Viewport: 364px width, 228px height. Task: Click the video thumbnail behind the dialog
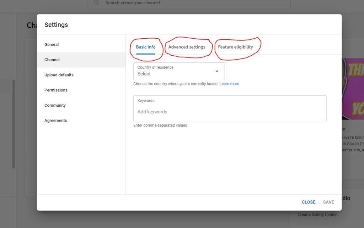click(353, 89)
